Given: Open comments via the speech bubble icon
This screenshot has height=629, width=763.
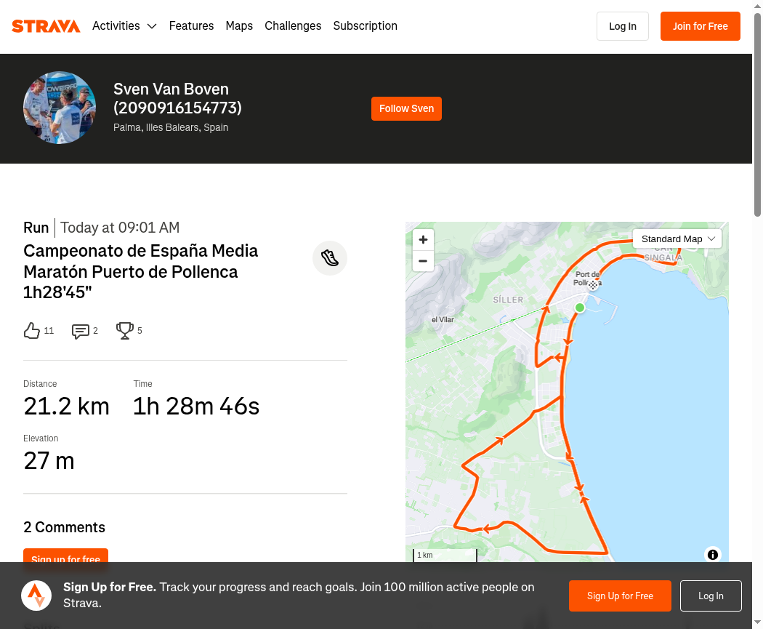Looking at the screenshot, I should pyautogui.click(x=80, y=331).
